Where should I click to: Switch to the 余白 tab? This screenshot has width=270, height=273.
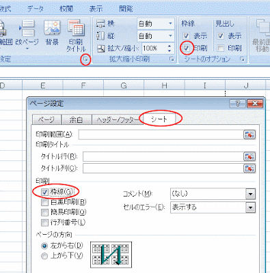(77, 119)
